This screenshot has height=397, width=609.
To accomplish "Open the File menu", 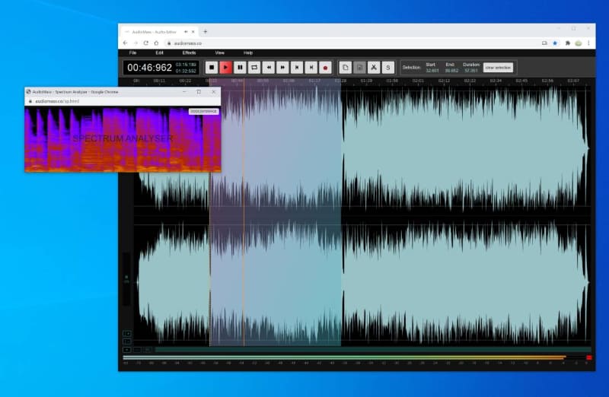I will pyautogui.click(x=132, y=52).
